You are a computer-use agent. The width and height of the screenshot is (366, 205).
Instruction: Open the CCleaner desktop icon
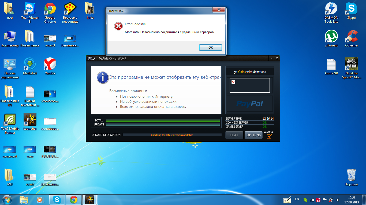[351, 36]
